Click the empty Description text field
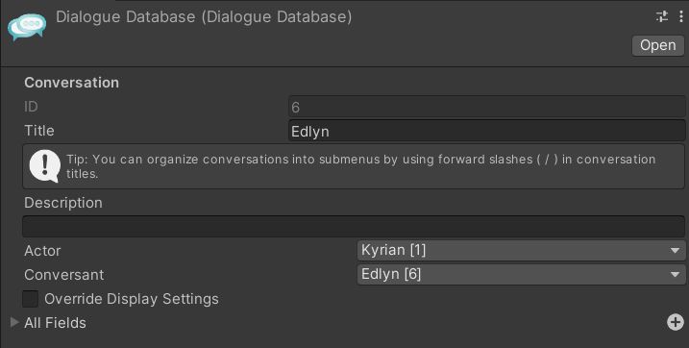The image size is (689, 348). pyautogui.click(x=354, y=227)
